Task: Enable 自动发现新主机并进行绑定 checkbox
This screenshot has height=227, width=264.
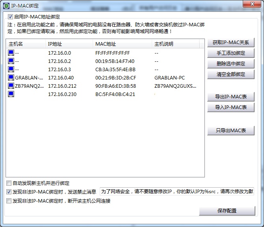Action: point(9,183)
